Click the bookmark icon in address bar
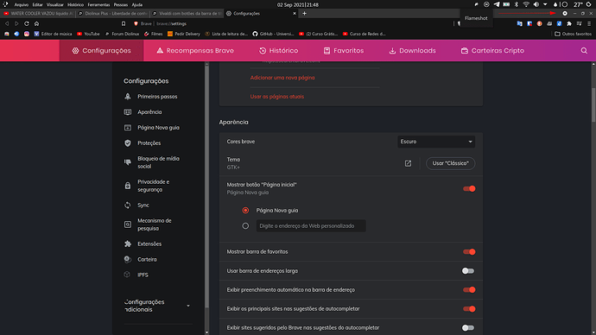This screenshot has width=596, height=335. point(124,23)
